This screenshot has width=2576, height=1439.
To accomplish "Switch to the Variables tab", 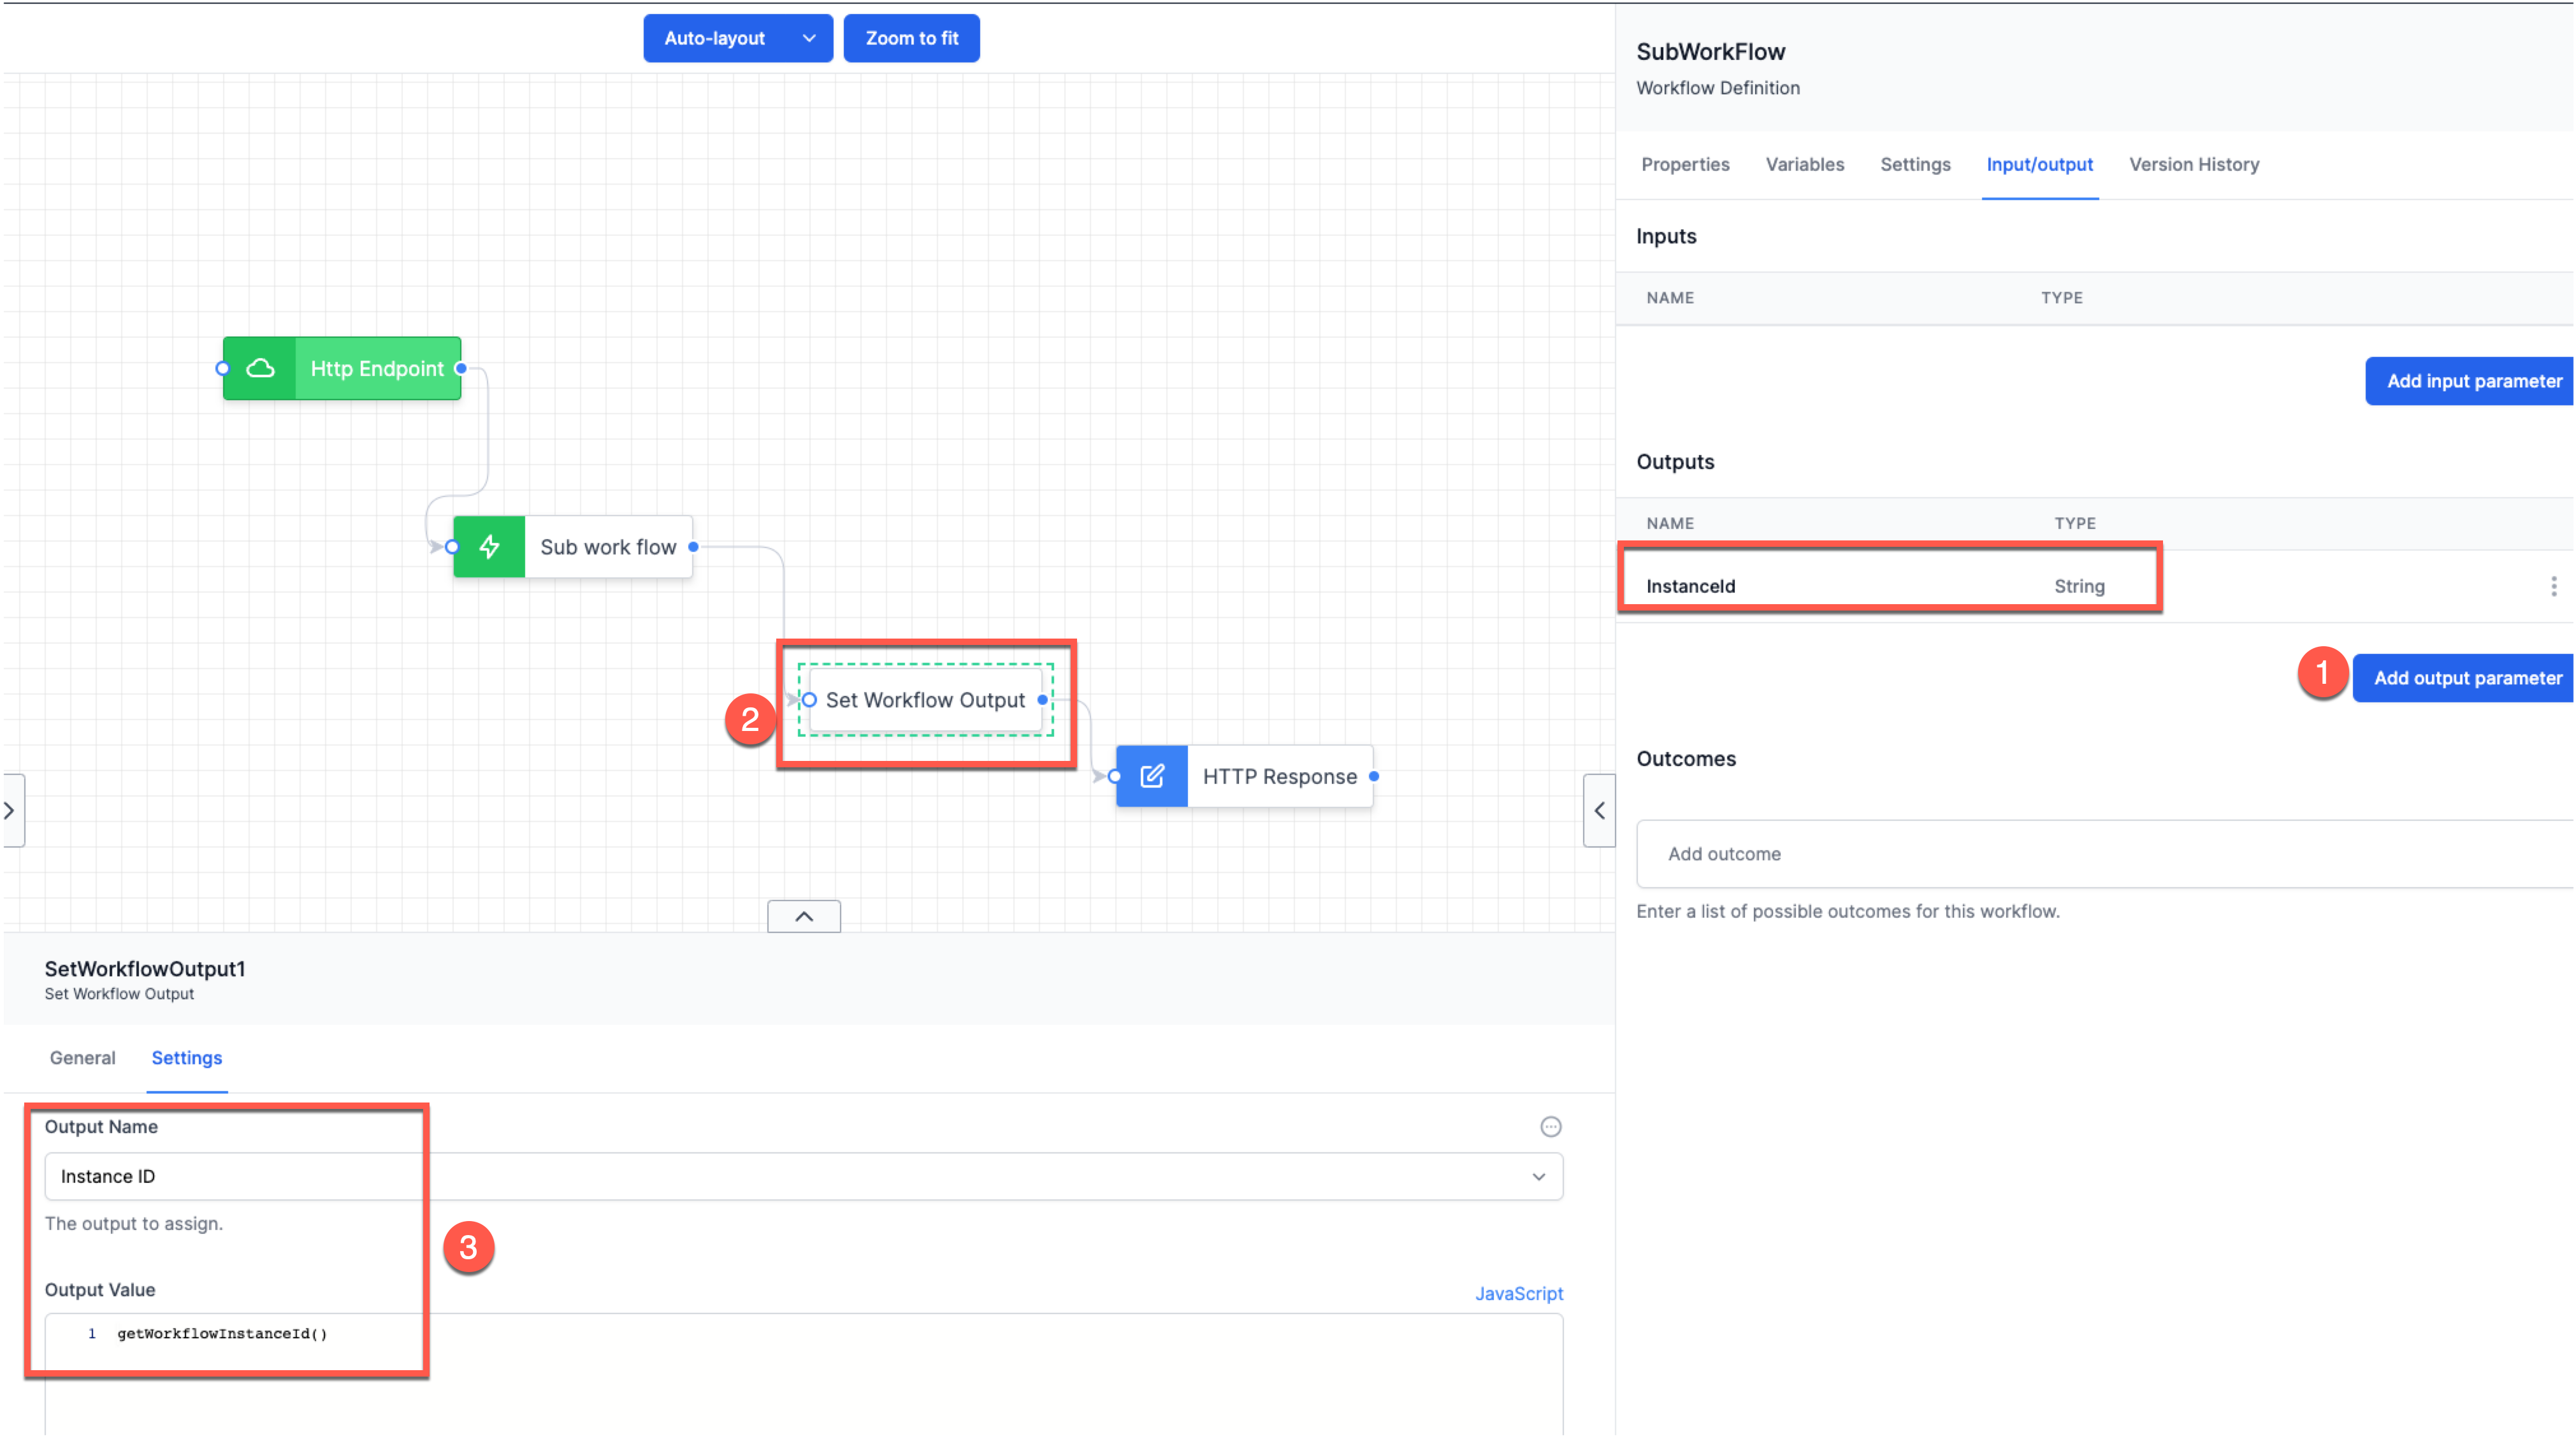I will (x=1805, y=164).
